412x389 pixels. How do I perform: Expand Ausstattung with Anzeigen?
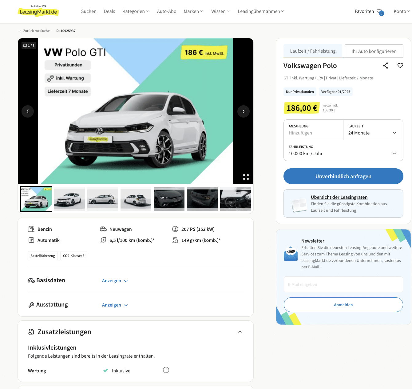115,305
